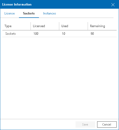This screenshot has width=119, height=130.
Task: Click the used value 10
Action: click(x=63, y=34)
